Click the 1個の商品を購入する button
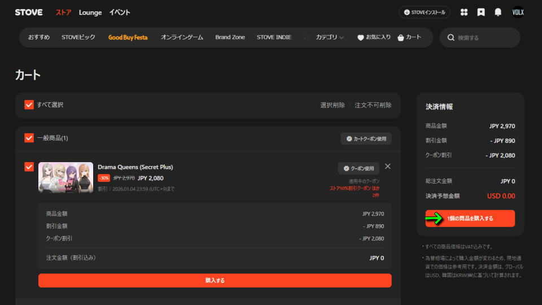Screen dimensions: 542x305 point(470,219)
